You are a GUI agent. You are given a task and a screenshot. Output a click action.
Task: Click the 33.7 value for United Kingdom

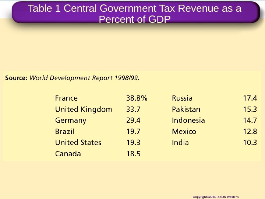[x=133, y=109]
